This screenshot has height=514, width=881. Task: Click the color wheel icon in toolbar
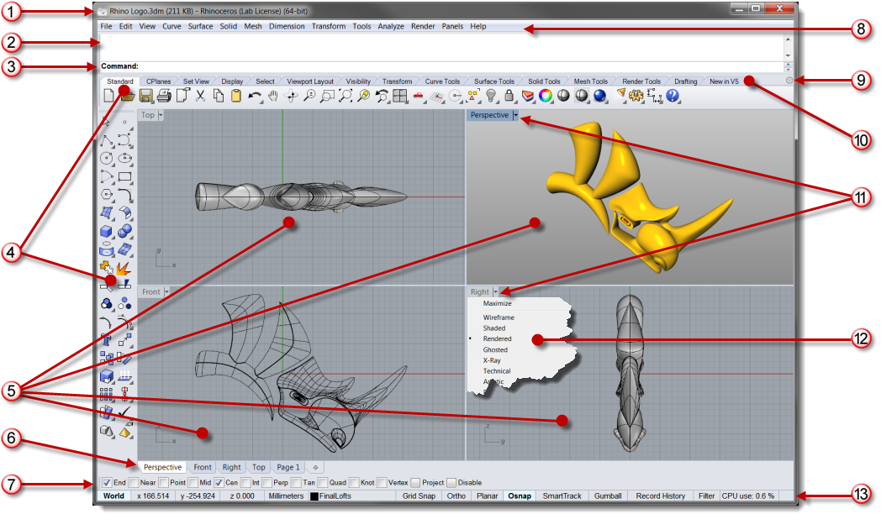(x=546, y=96)
